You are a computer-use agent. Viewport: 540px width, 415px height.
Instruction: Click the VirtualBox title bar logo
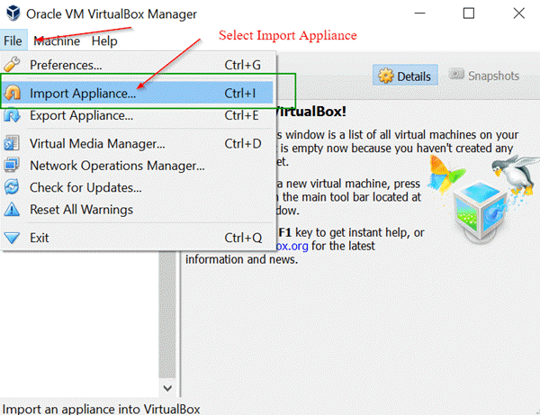[x=13, y=14]
